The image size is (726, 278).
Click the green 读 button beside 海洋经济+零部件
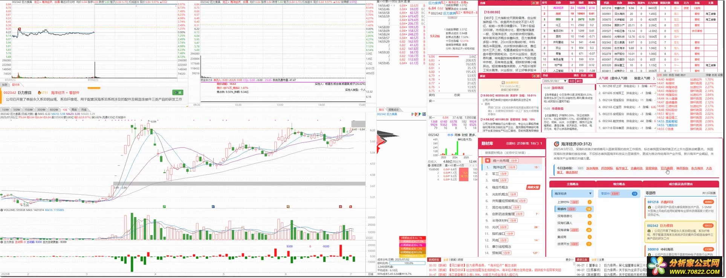pyautogui.click(x=177, y=92)
